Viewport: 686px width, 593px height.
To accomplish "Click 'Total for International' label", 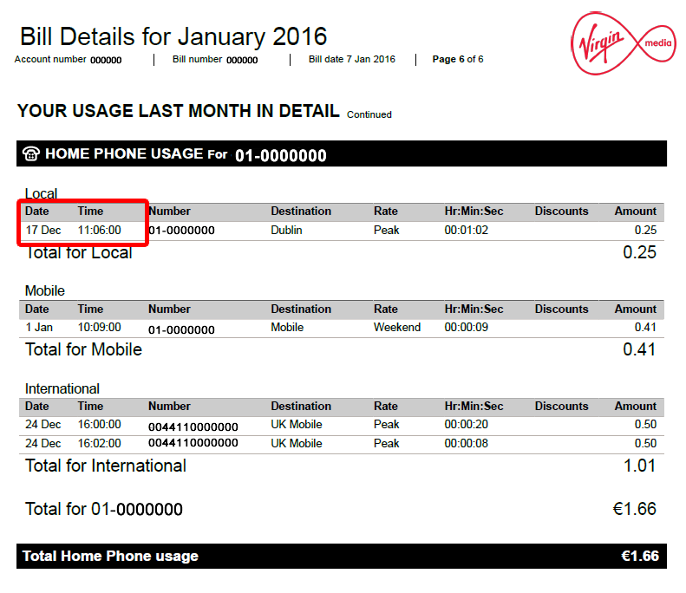I will pyautogui.click(x=106, y=466).
